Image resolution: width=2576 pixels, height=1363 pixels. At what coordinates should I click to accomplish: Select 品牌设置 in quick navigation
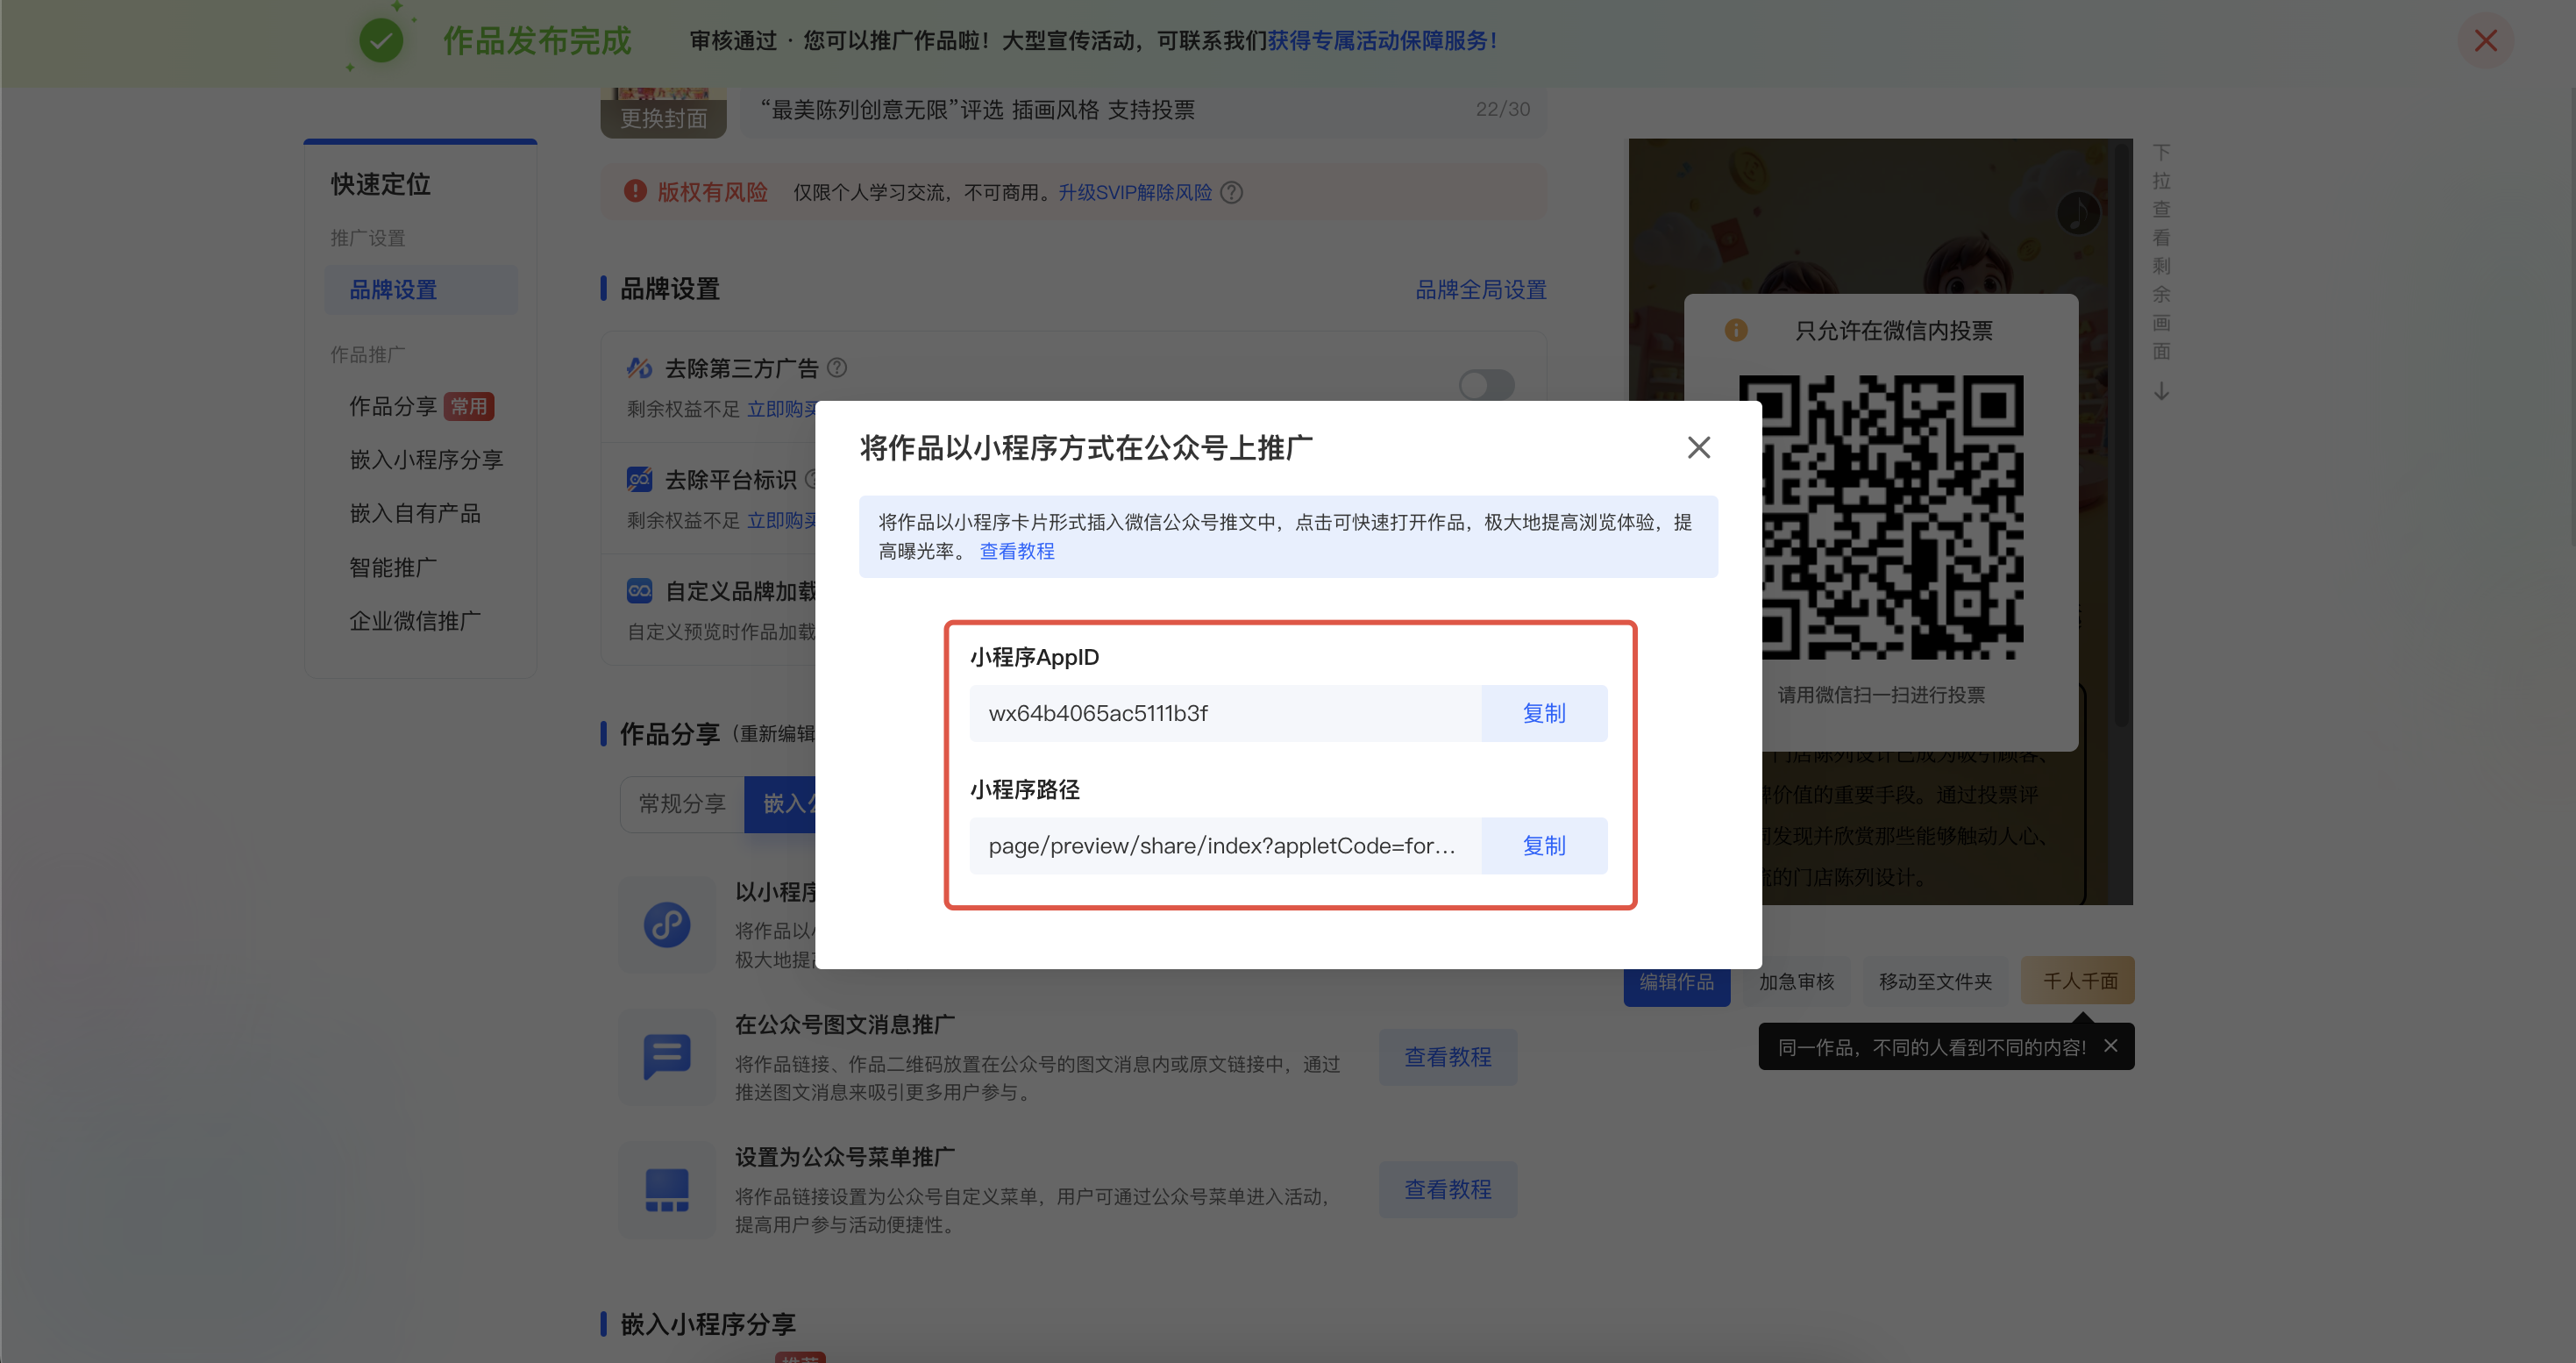click(421, 290)
